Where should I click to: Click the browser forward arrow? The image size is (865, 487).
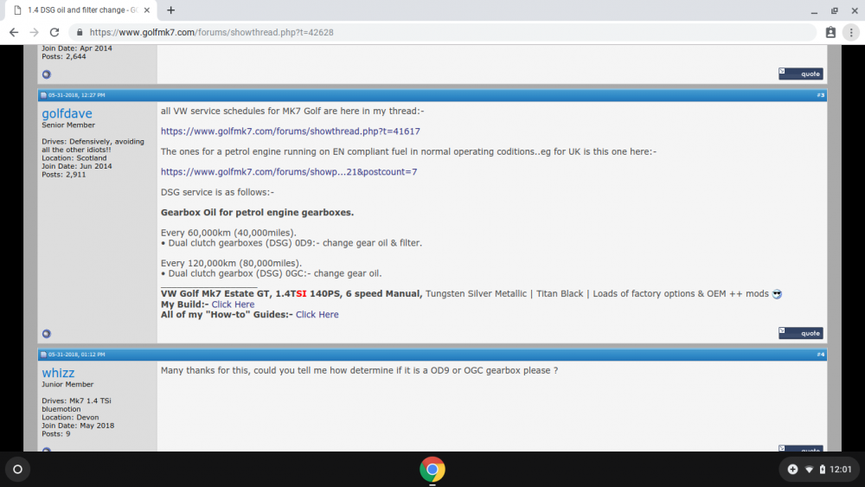35,33
